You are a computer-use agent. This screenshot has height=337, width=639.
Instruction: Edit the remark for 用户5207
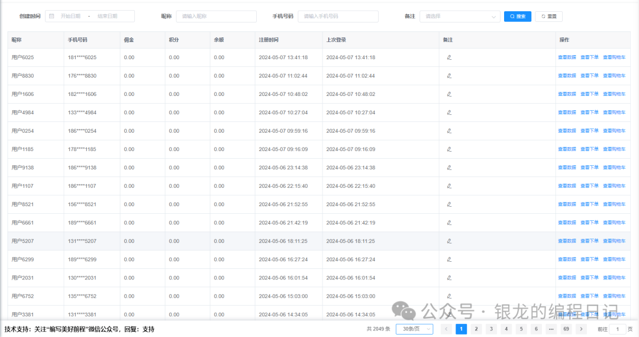449,241
